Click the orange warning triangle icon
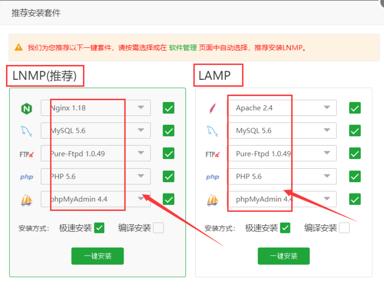 [x=19, y=47]
